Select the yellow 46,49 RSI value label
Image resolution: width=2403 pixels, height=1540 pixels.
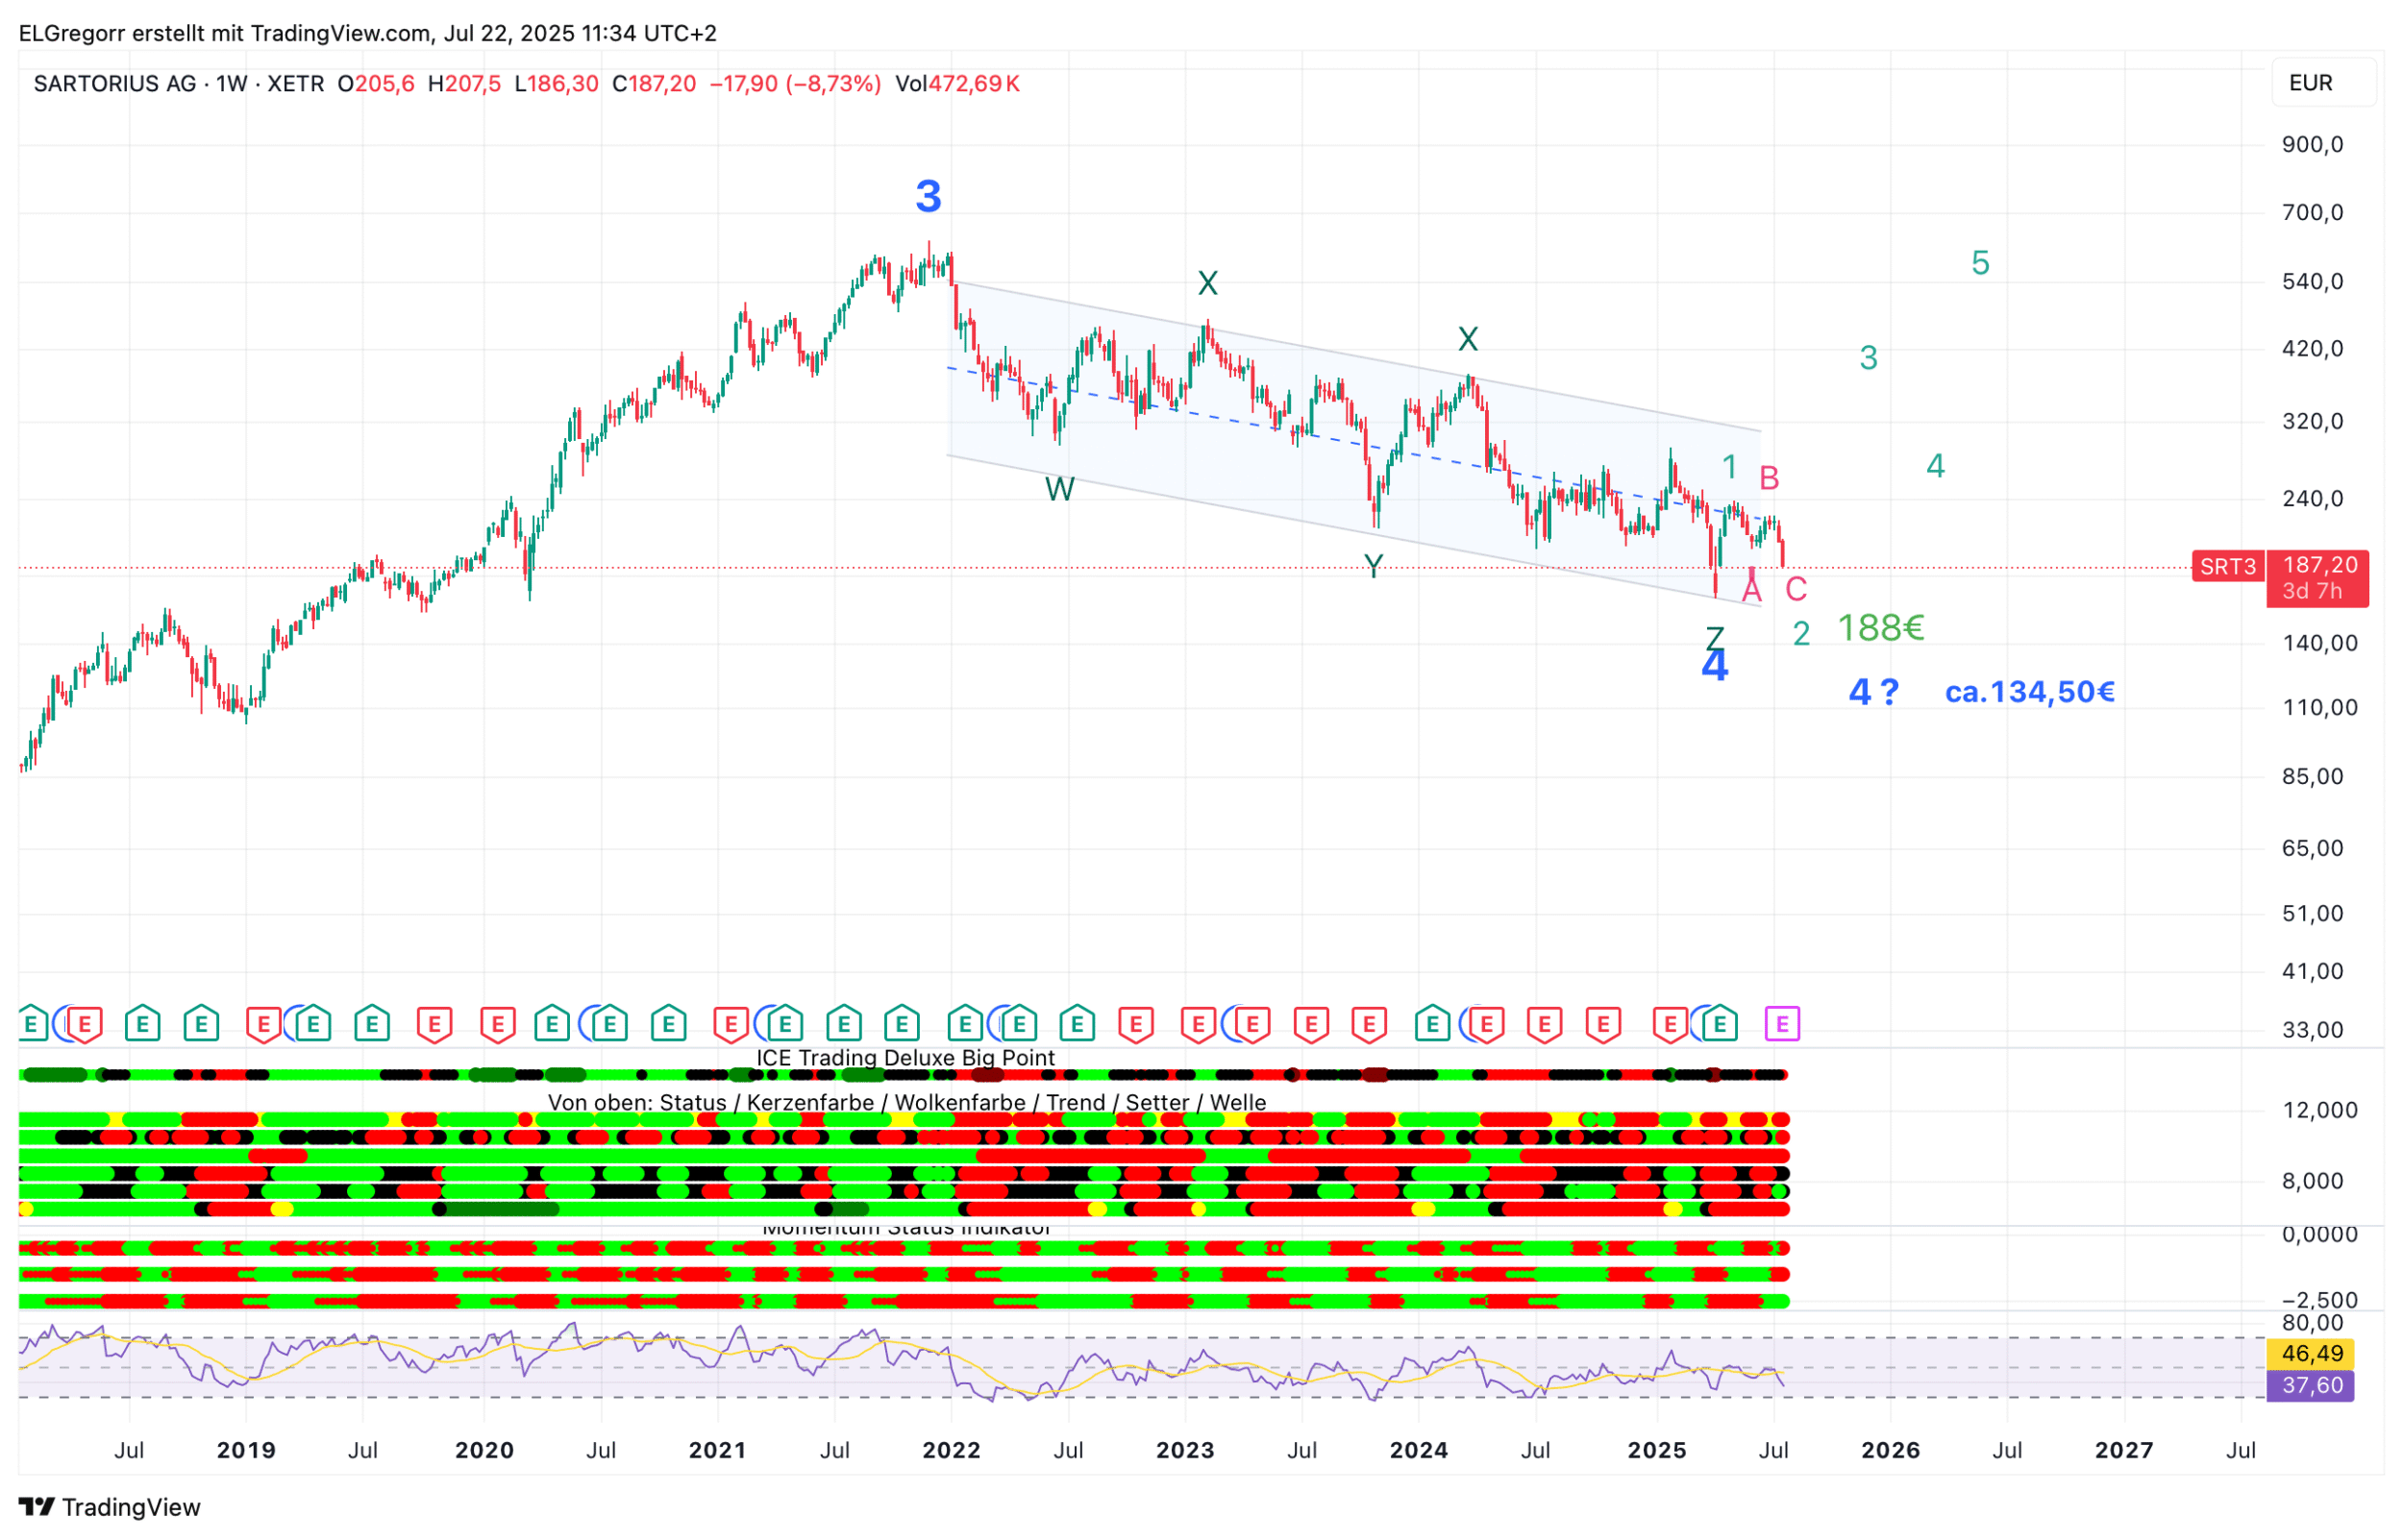point(2312,1354)
